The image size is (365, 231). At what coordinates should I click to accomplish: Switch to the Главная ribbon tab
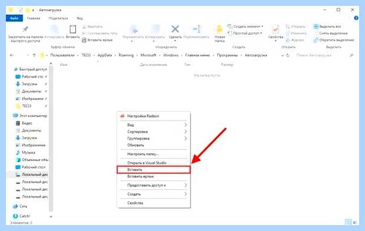34,18
